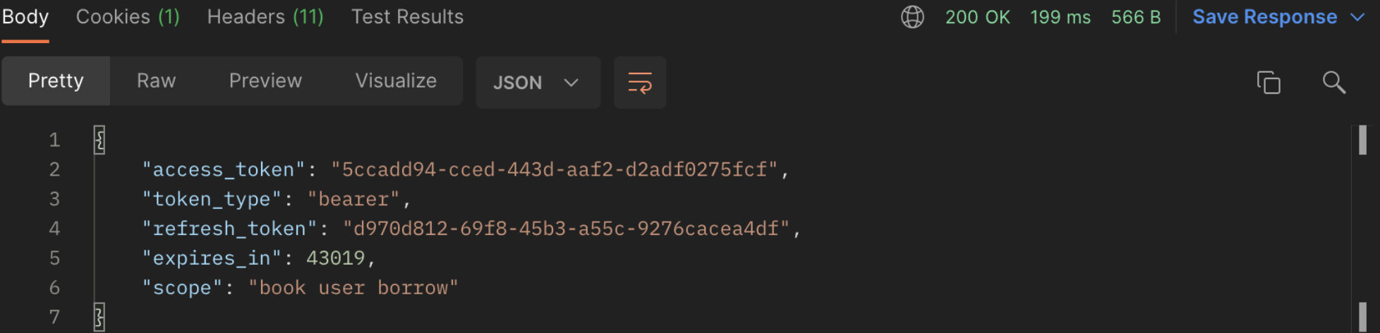Switch to Raw view mode
1380x333 pixels.
[156, 81]
